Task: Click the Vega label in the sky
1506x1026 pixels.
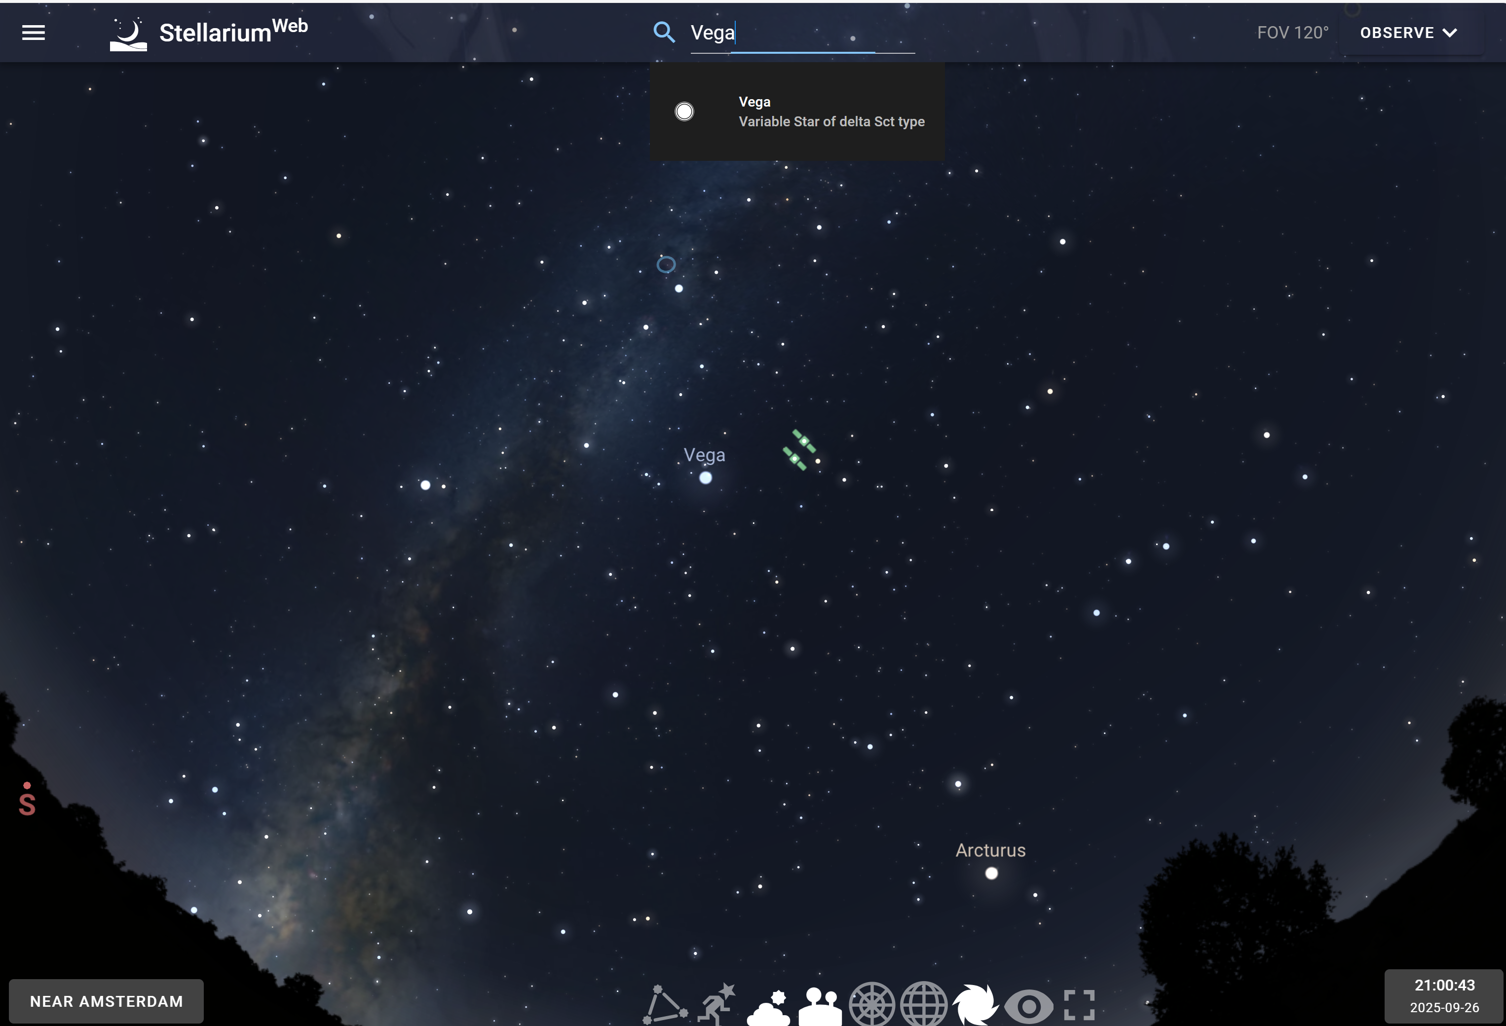Action: [705, 455]
